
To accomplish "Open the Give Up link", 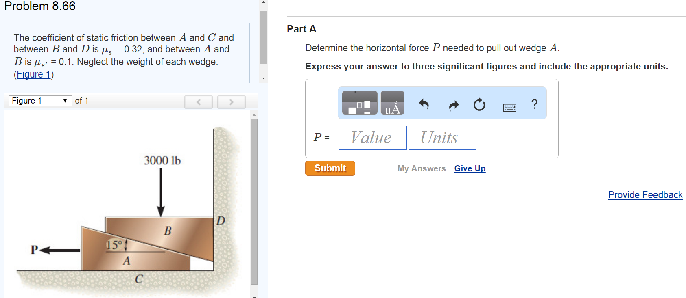I will coord(470,168).
